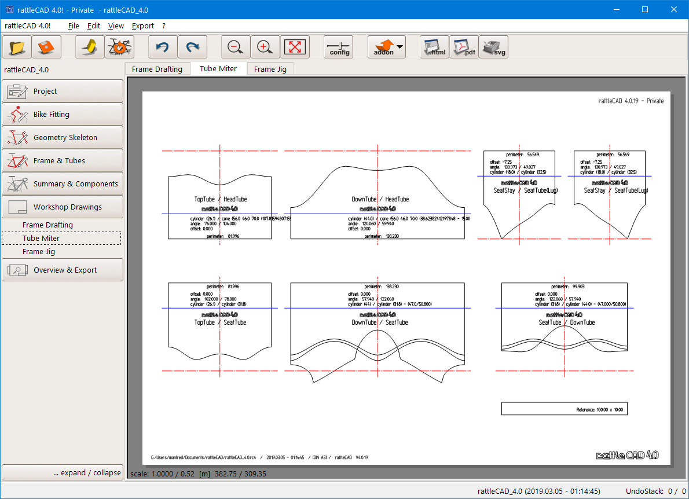Switch to the Frame Jig tab

point(270,69)
